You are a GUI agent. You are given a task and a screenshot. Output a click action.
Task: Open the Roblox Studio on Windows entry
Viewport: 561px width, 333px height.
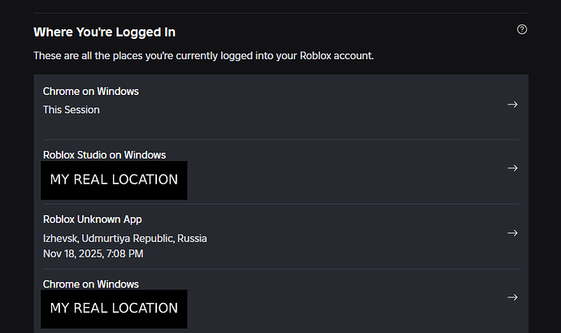(104, 154)
